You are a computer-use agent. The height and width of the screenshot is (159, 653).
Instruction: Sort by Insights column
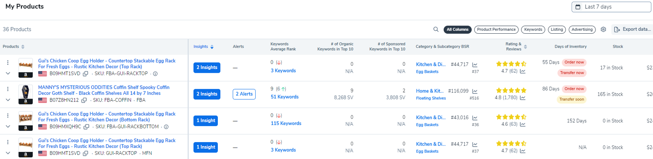coord(203,47)
